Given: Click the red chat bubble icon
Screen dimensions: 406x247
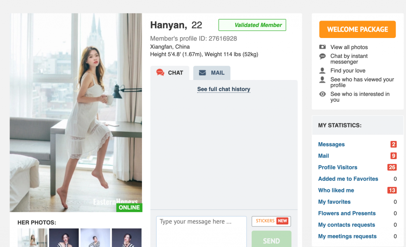Looking at the screenshot, I should pos(160,72).
